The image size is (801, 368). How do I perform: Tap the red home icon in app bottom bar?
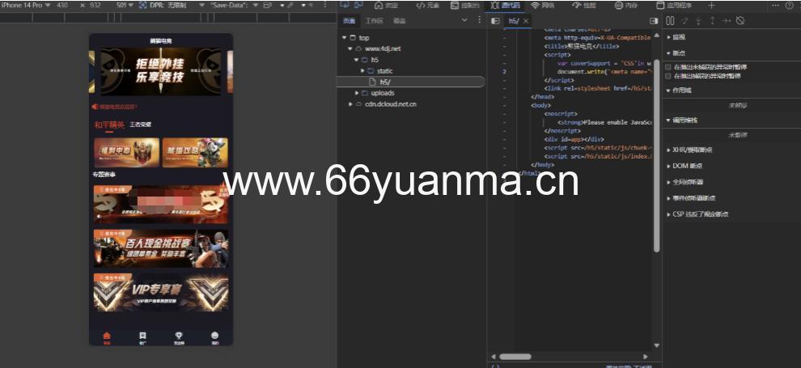(106, 336)
